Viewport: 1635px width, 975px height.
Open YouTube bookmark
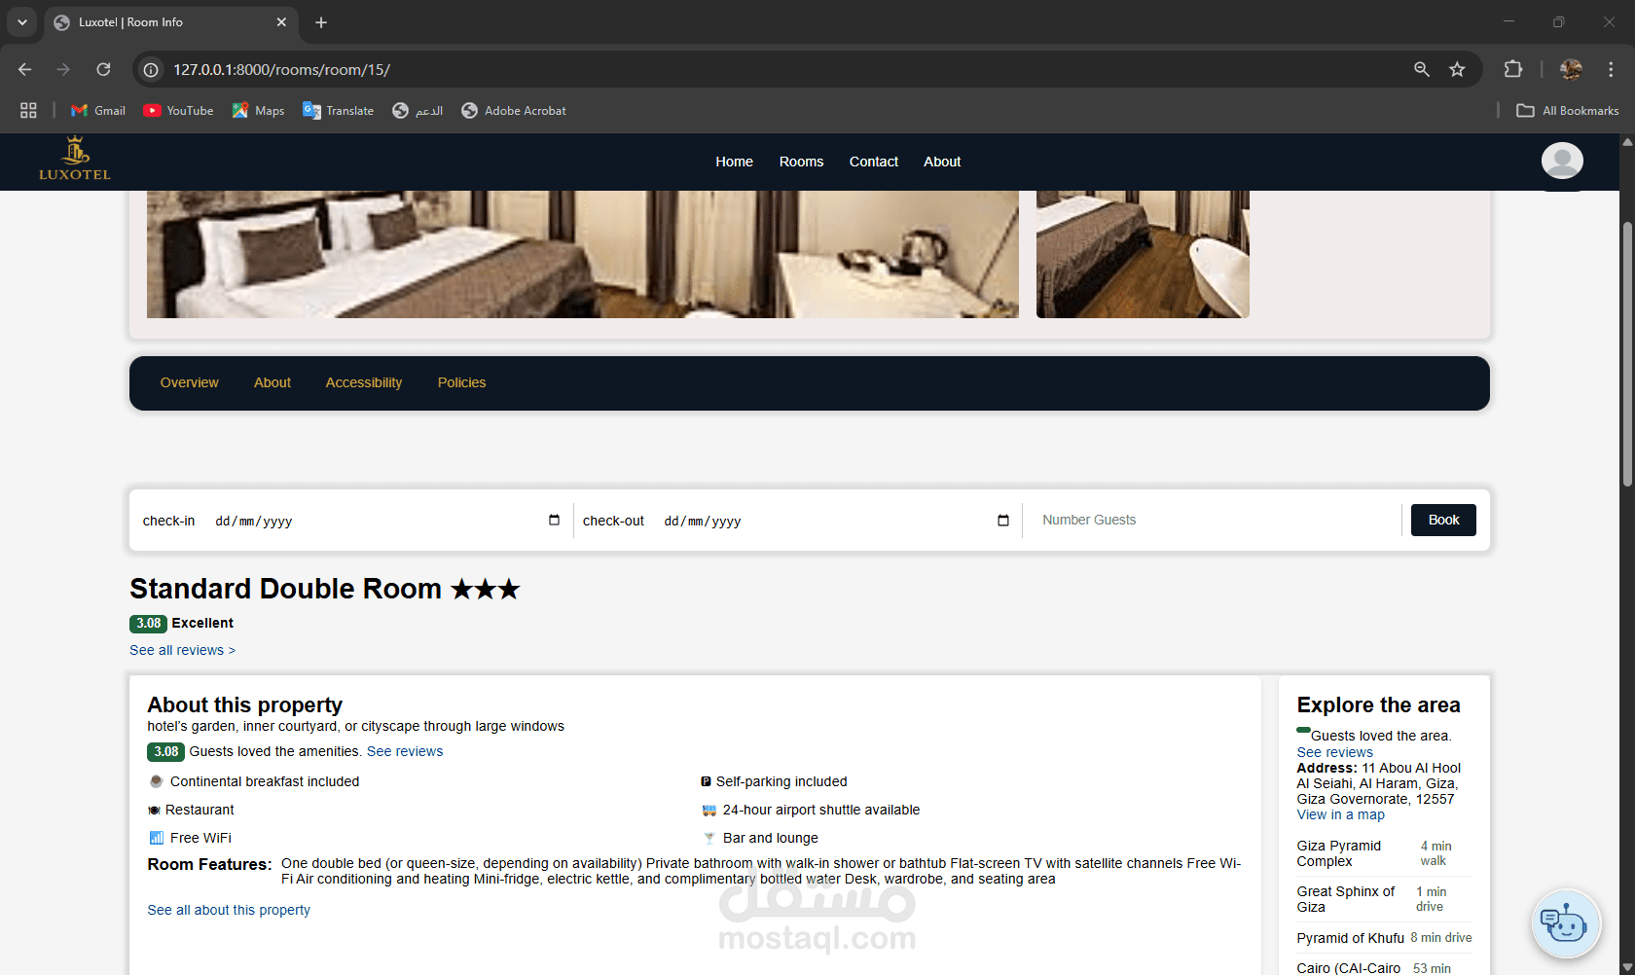point(178,110)
